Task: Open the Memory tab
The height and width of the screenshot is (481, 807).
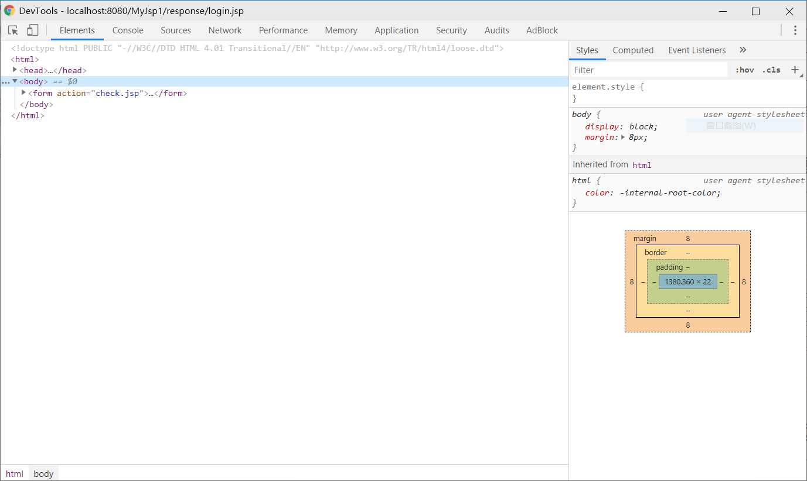Action: [x=341, y=30]
